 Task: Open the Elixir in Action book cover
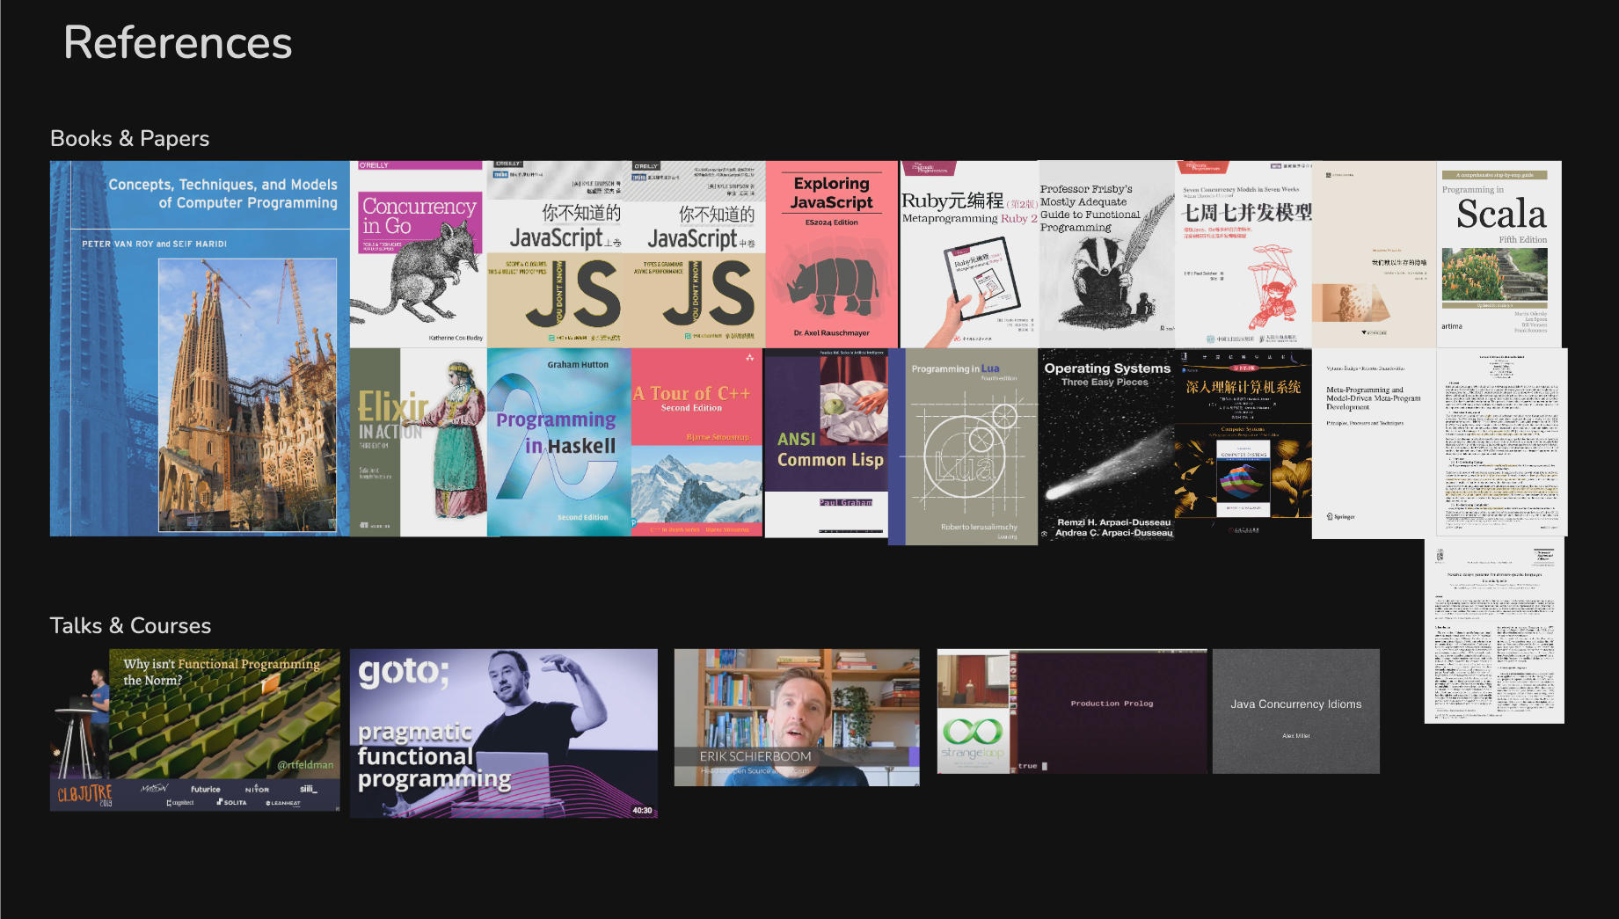click(x=418, y=442)
